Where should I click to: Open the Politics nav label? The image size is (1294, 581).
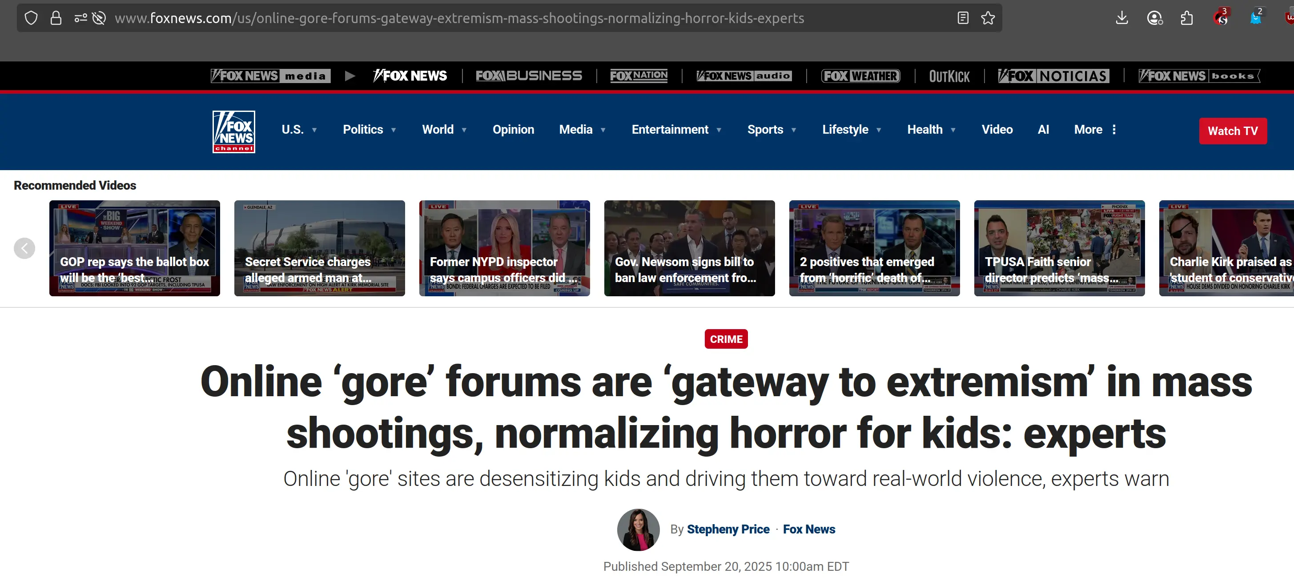click(363, 129)
